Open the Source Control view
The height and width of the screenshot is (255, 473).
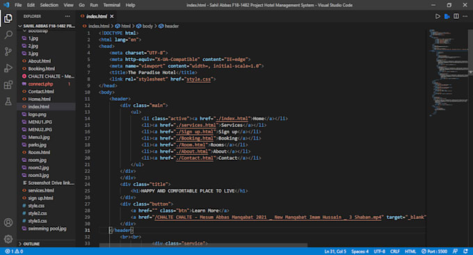(x=8, y=51)
